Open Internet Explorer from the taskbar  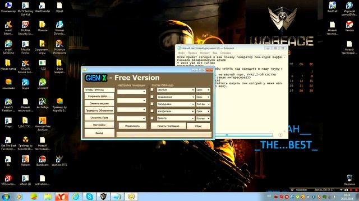pos(76,197)
